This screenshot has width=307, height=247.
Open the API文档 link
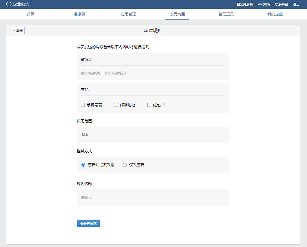pyautogui.click(x=264, y=4)
